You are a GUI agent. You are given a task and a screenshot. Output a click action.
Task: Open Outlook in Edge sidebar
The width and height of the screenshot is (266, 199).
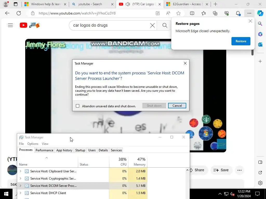[260, 45]
